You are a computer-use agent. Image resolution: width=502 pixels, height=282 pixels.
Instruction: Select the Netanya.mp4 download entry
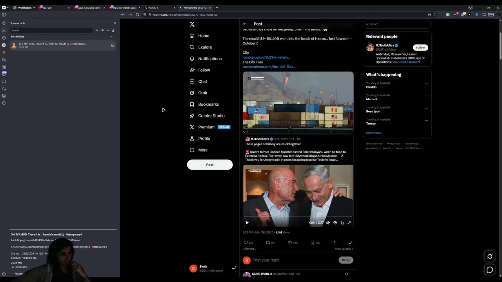[x=63, y=45]
